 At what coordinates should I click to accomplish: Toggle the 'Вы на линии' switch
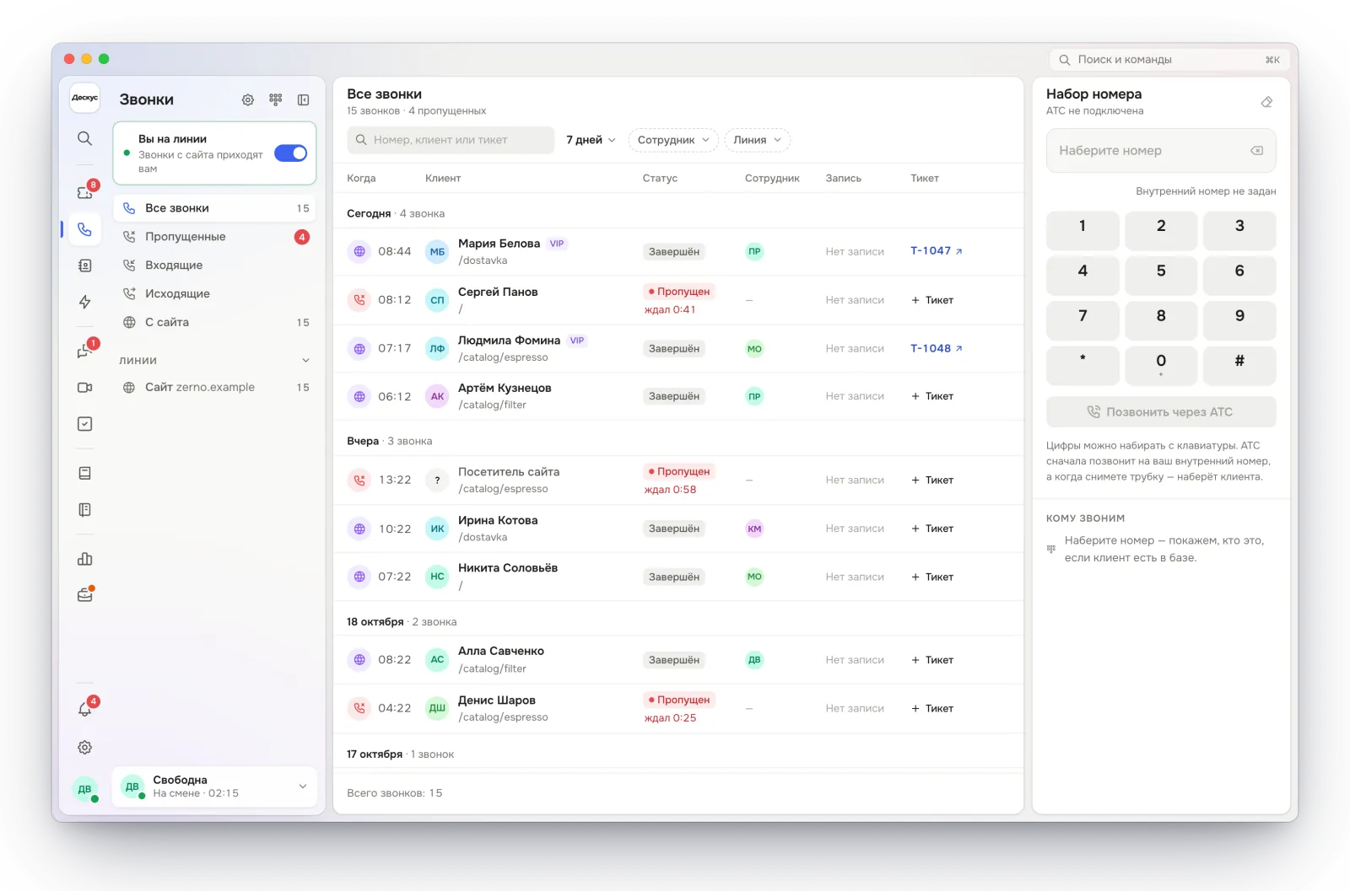[x=291, y=153]
